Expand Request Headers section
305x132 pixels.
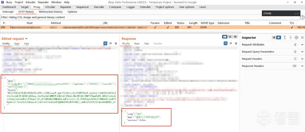click(x=302, y=59)
